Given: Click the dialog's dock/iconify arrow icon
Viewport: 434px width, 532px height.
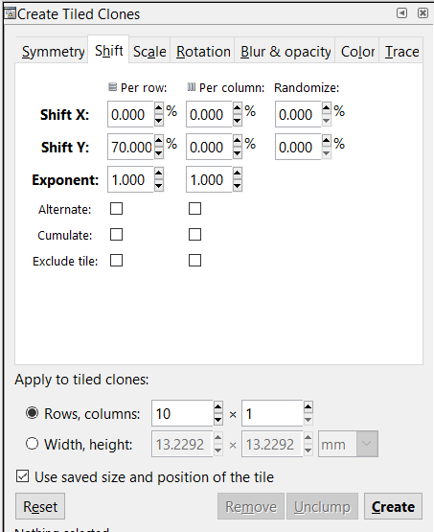Looking at the screenshot, I should (401, 13).
